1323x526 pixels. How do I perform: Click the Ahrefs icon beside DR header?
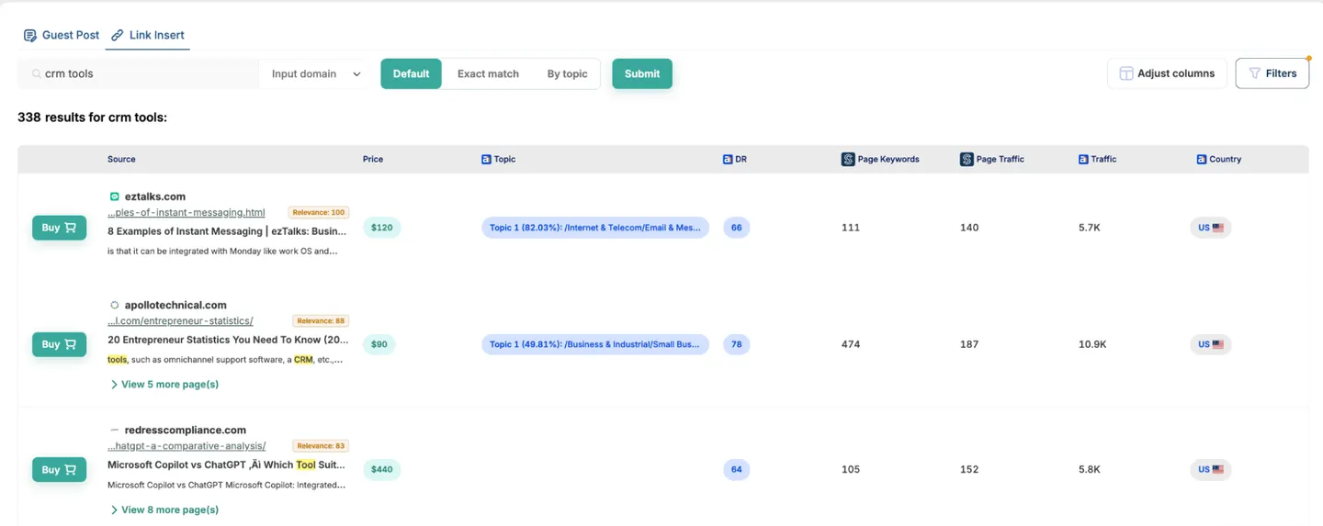point(728,159)
